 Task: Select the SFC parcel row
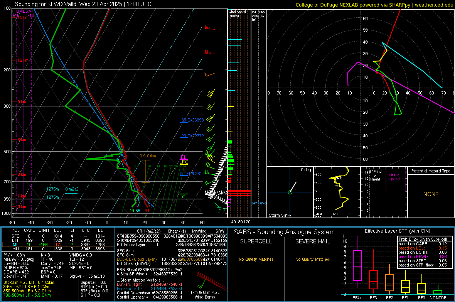[x=58, y=236]
